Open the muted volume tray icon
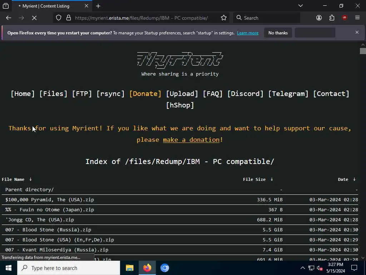Image resolution: width=366 pixels, height=275 pixels. pyautogui.click(x=320, y=268)
